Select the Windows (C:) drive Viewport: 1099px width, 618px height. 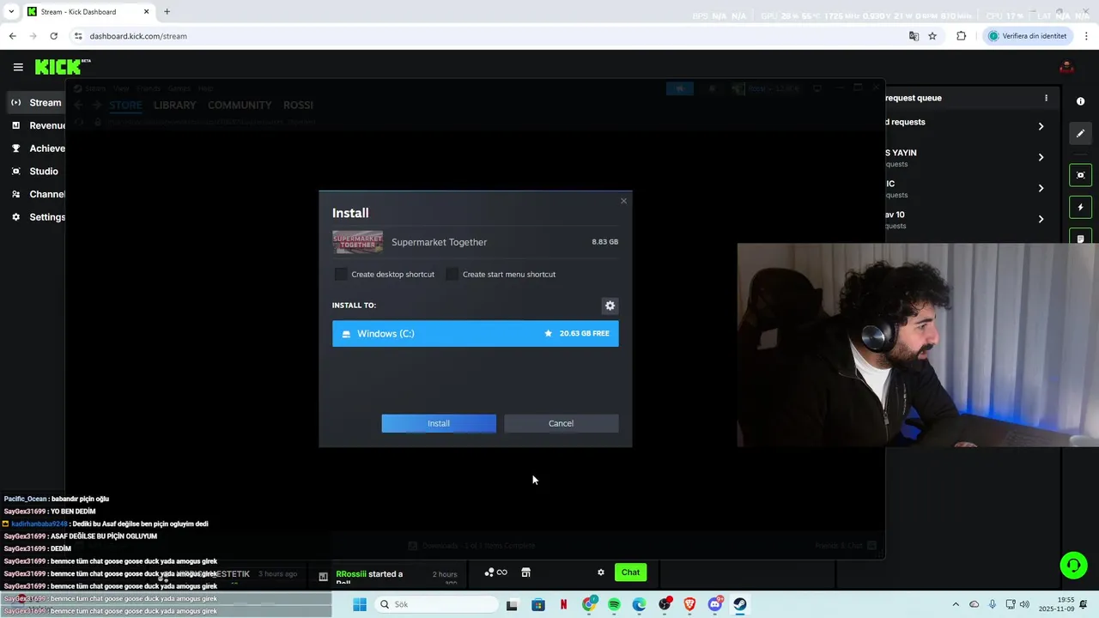point(475,333)
